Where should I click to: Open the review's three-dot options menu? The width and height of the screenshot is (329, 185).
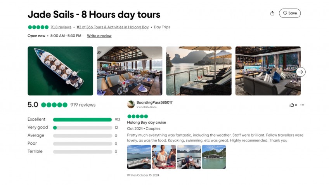click(x=302, y=105)
